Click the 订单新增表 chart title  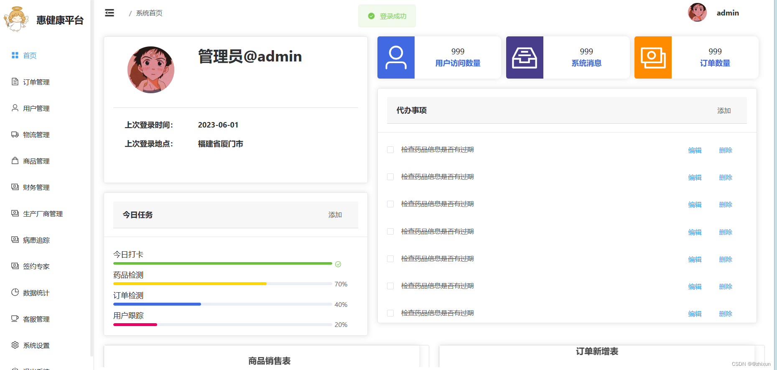597,351
